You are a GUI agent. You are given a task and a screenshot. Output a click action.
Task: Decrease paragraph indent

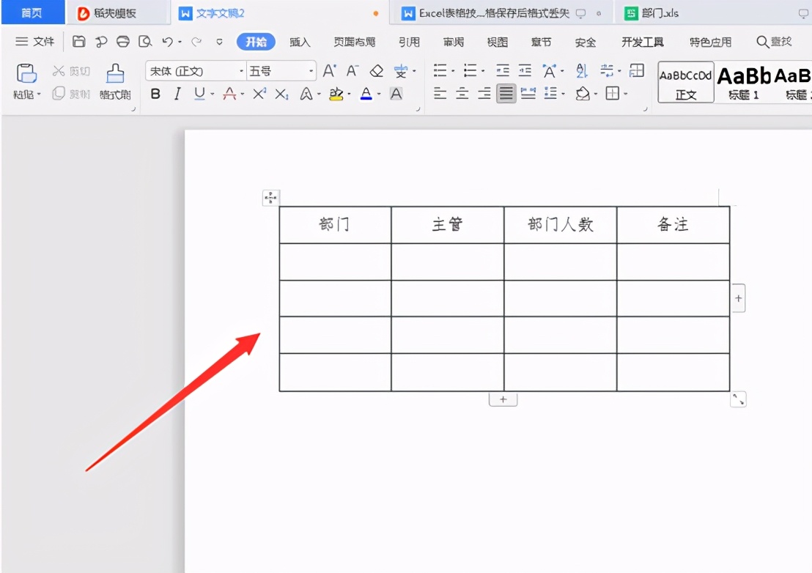click(x=502, y=70)
